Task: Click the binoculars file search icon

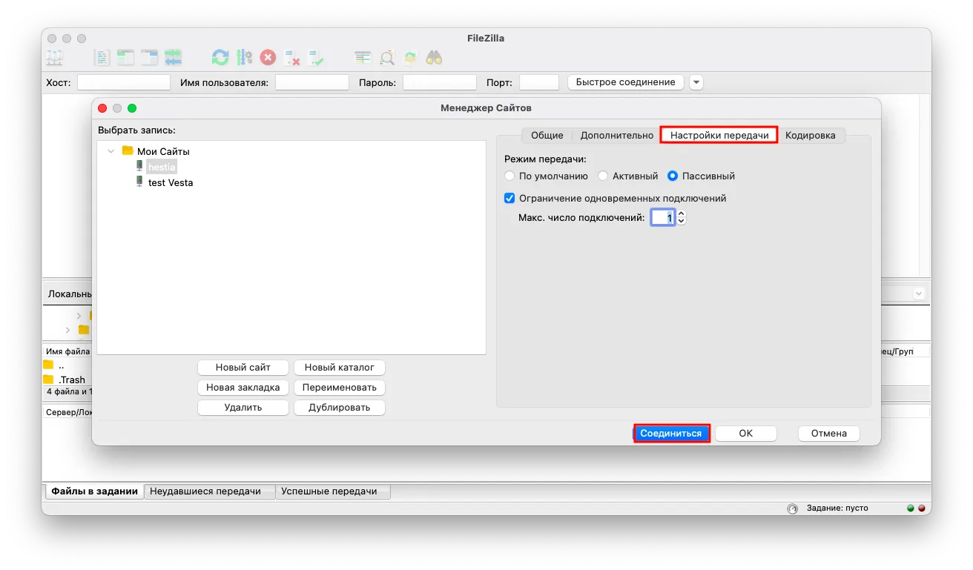Action: coord(434,57)
